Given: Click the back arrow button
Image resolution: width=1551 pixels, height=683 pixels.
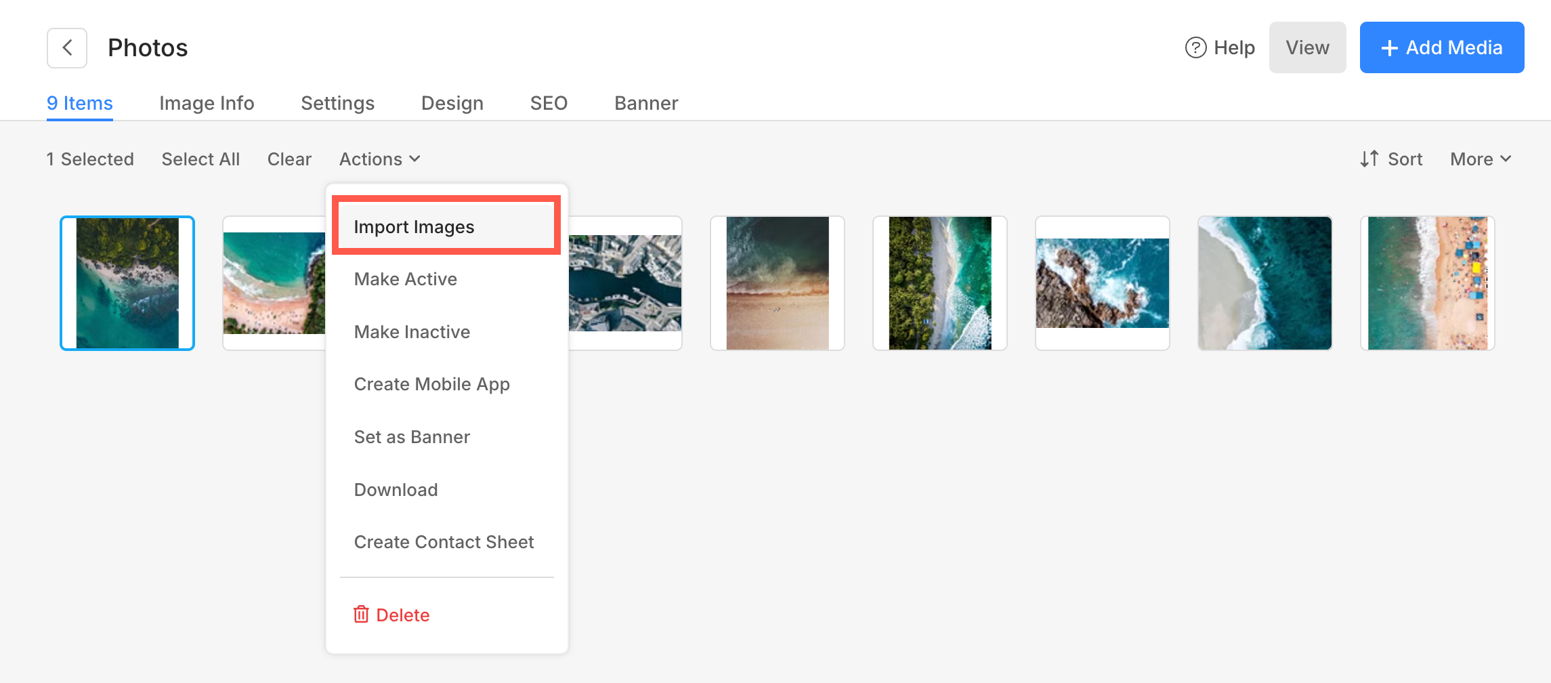Looking at the screenshot, I should [x=67, y=48].
